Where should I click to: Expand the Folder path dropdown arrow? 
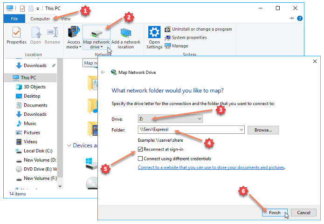[241, 130]
